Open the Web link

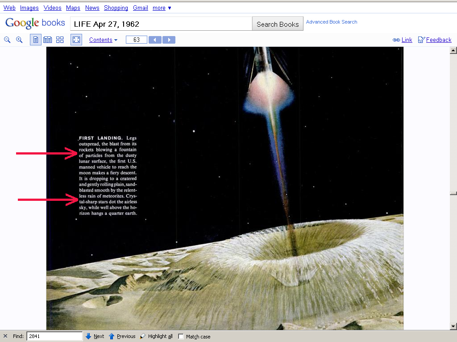pyautogui.click(x=9, y=8)
